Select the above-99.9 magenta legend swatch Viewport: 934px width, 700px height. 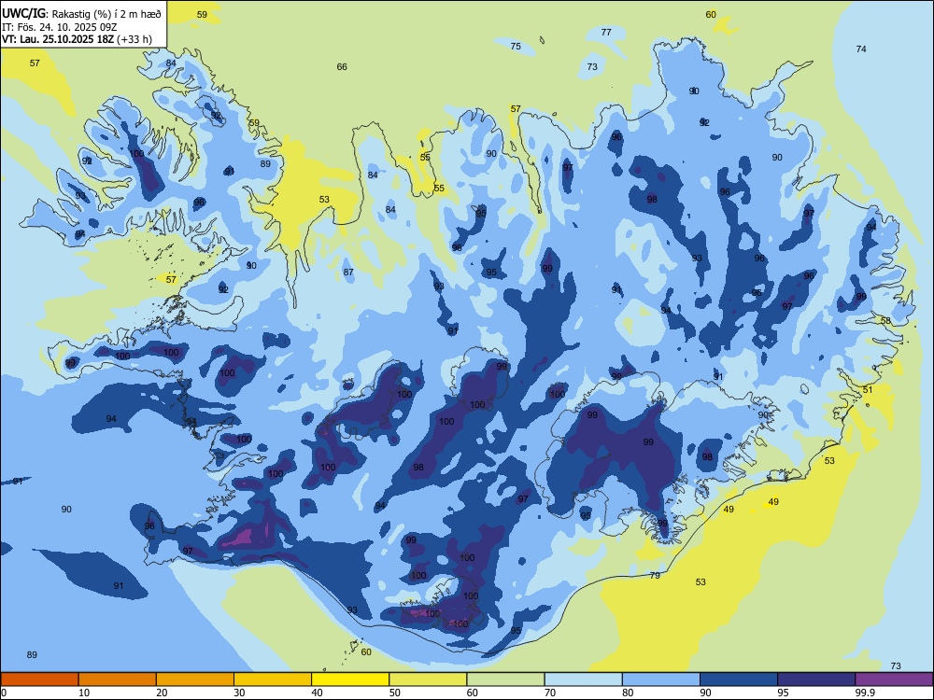pyautogui.click(x=894, y=679)
